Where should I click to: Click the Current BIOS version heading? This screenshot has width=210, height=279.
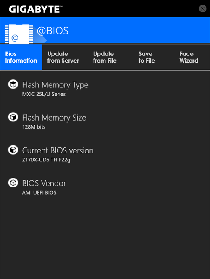pyautogui.click(x=58, y=150)
